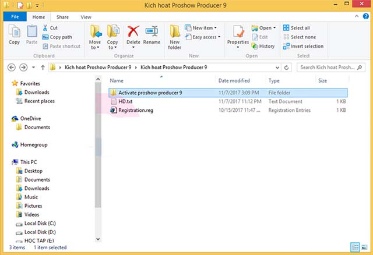Select Local Disk (C:) in navigation pane
Image resolution: width=373 pixels, height=255 pixels.
coord(40,223)
